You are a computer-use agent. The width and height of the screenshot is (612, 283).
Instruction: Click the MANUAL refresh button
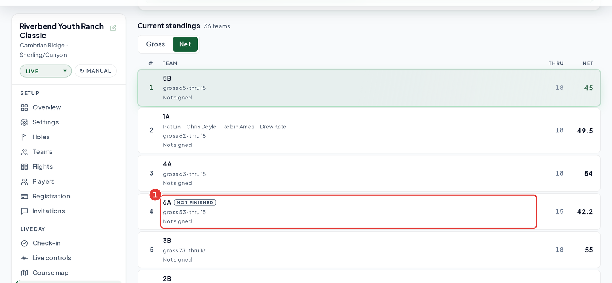click(x=96, y=71)
